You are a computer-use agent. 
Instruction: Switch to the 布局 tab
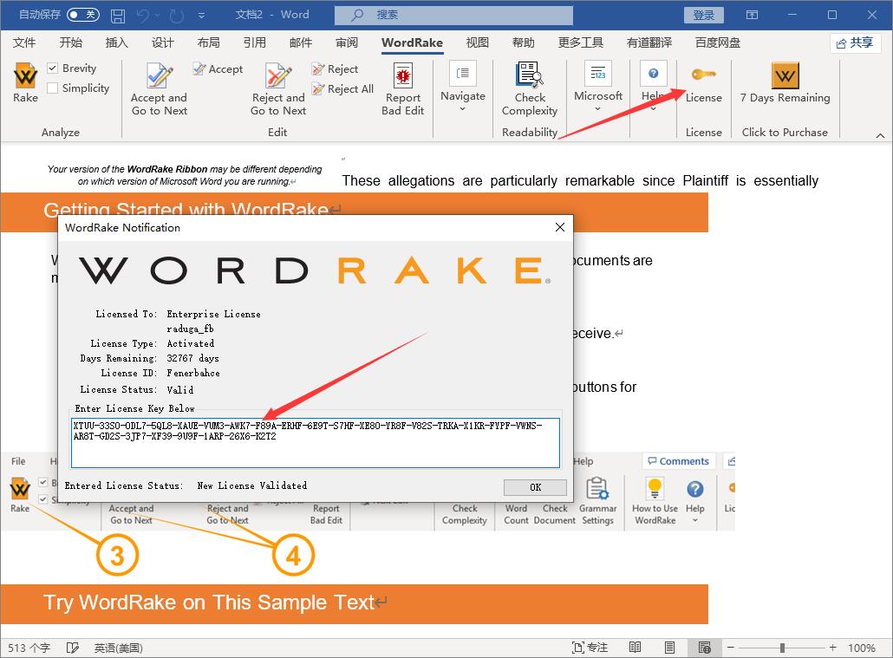pos(208,42)
